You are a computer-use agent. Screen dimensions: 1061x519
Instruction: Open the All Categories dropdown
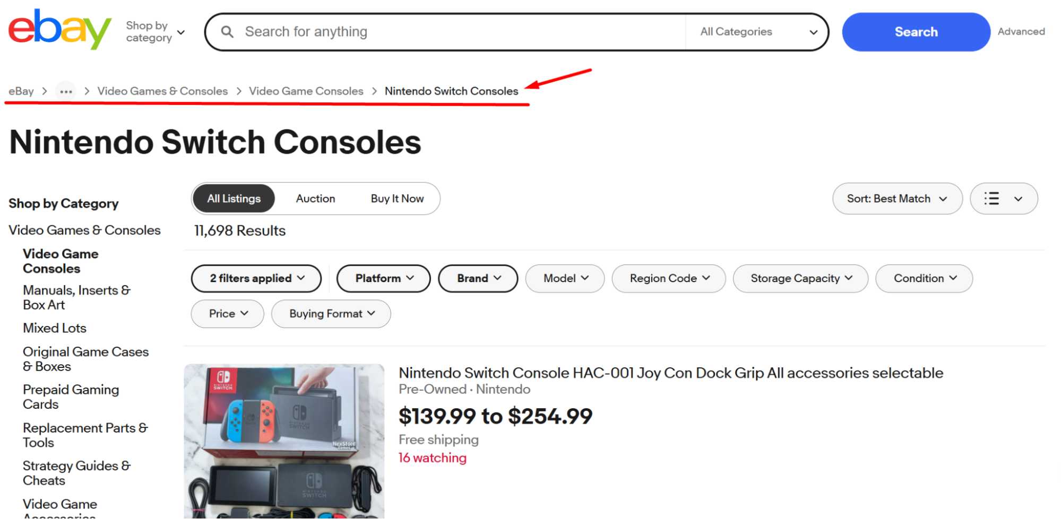pos(757,32)
